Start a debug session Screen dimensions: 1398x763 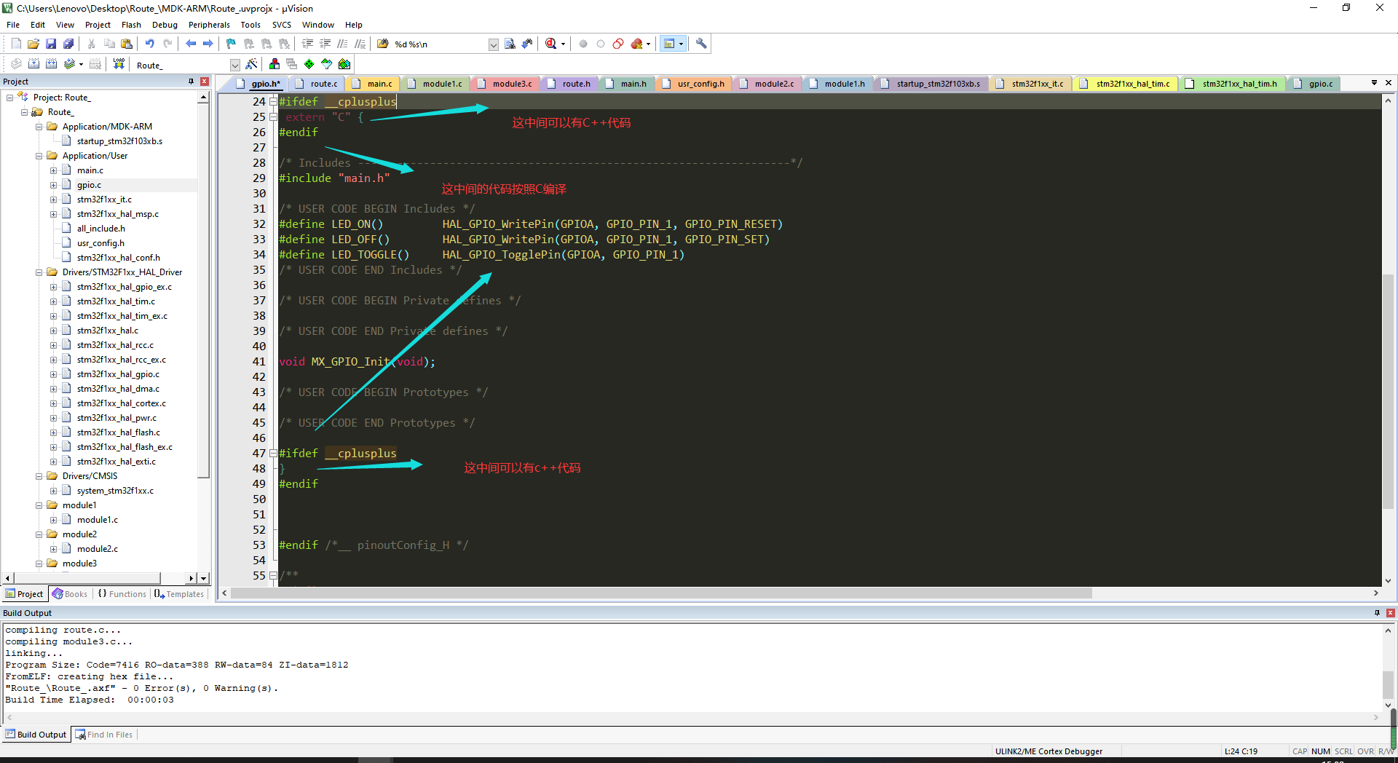(x=550, y=43)
